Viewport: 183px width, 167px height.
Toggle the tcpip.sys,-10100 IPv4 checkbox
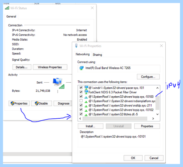click(81, 96)
